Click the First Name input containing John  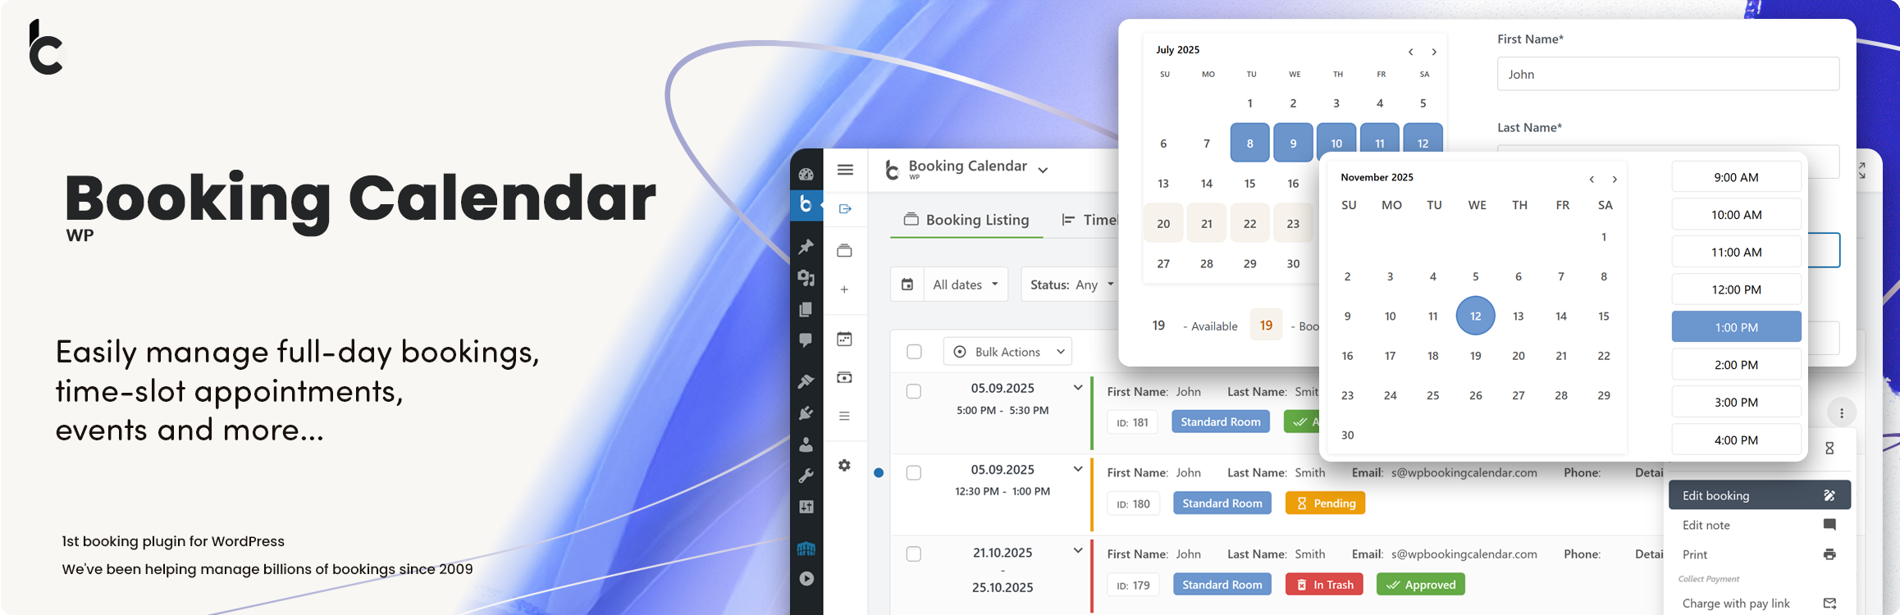[1668, 74]
